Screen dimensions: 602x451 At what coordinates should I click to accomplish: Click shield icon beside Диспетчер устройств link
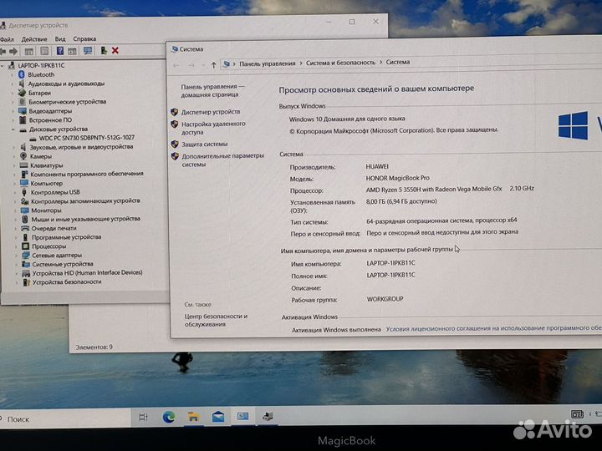click(174, 112)
